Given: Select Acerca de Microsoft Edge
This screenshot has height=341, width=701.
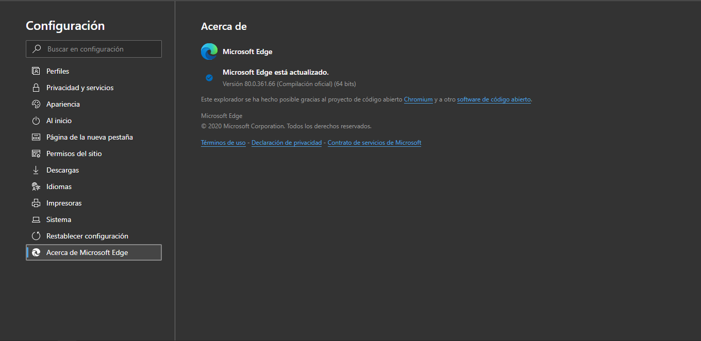Looking at the screenshot, I should pos(94,252).
